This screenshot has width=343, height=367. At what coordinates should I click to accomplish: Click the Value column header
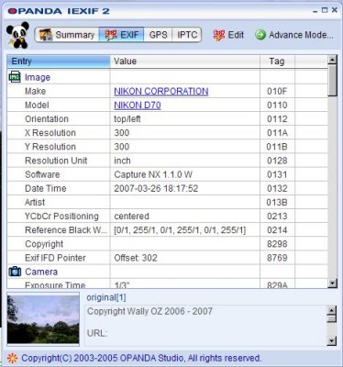(185, 61)
